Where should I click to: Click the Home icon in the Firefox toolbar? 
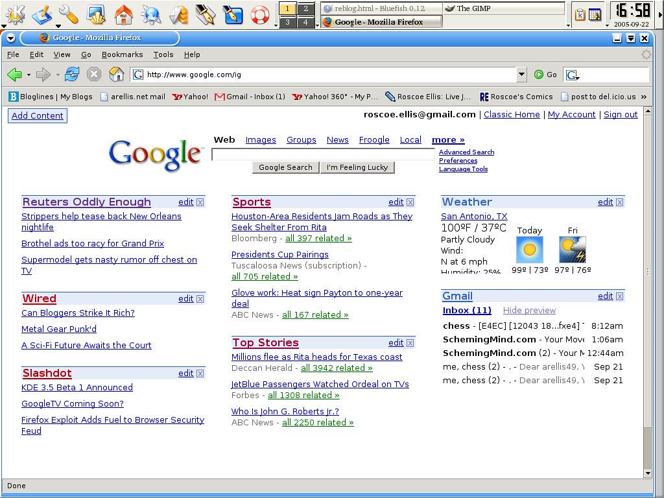click(117, 75)
